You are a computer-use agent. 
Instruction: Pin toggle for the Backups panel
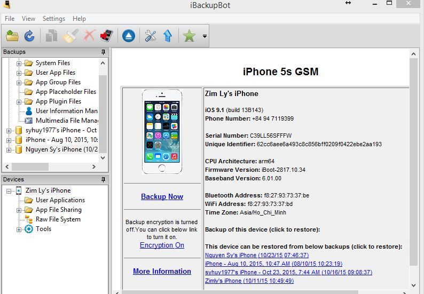click(x=103, y=52)
